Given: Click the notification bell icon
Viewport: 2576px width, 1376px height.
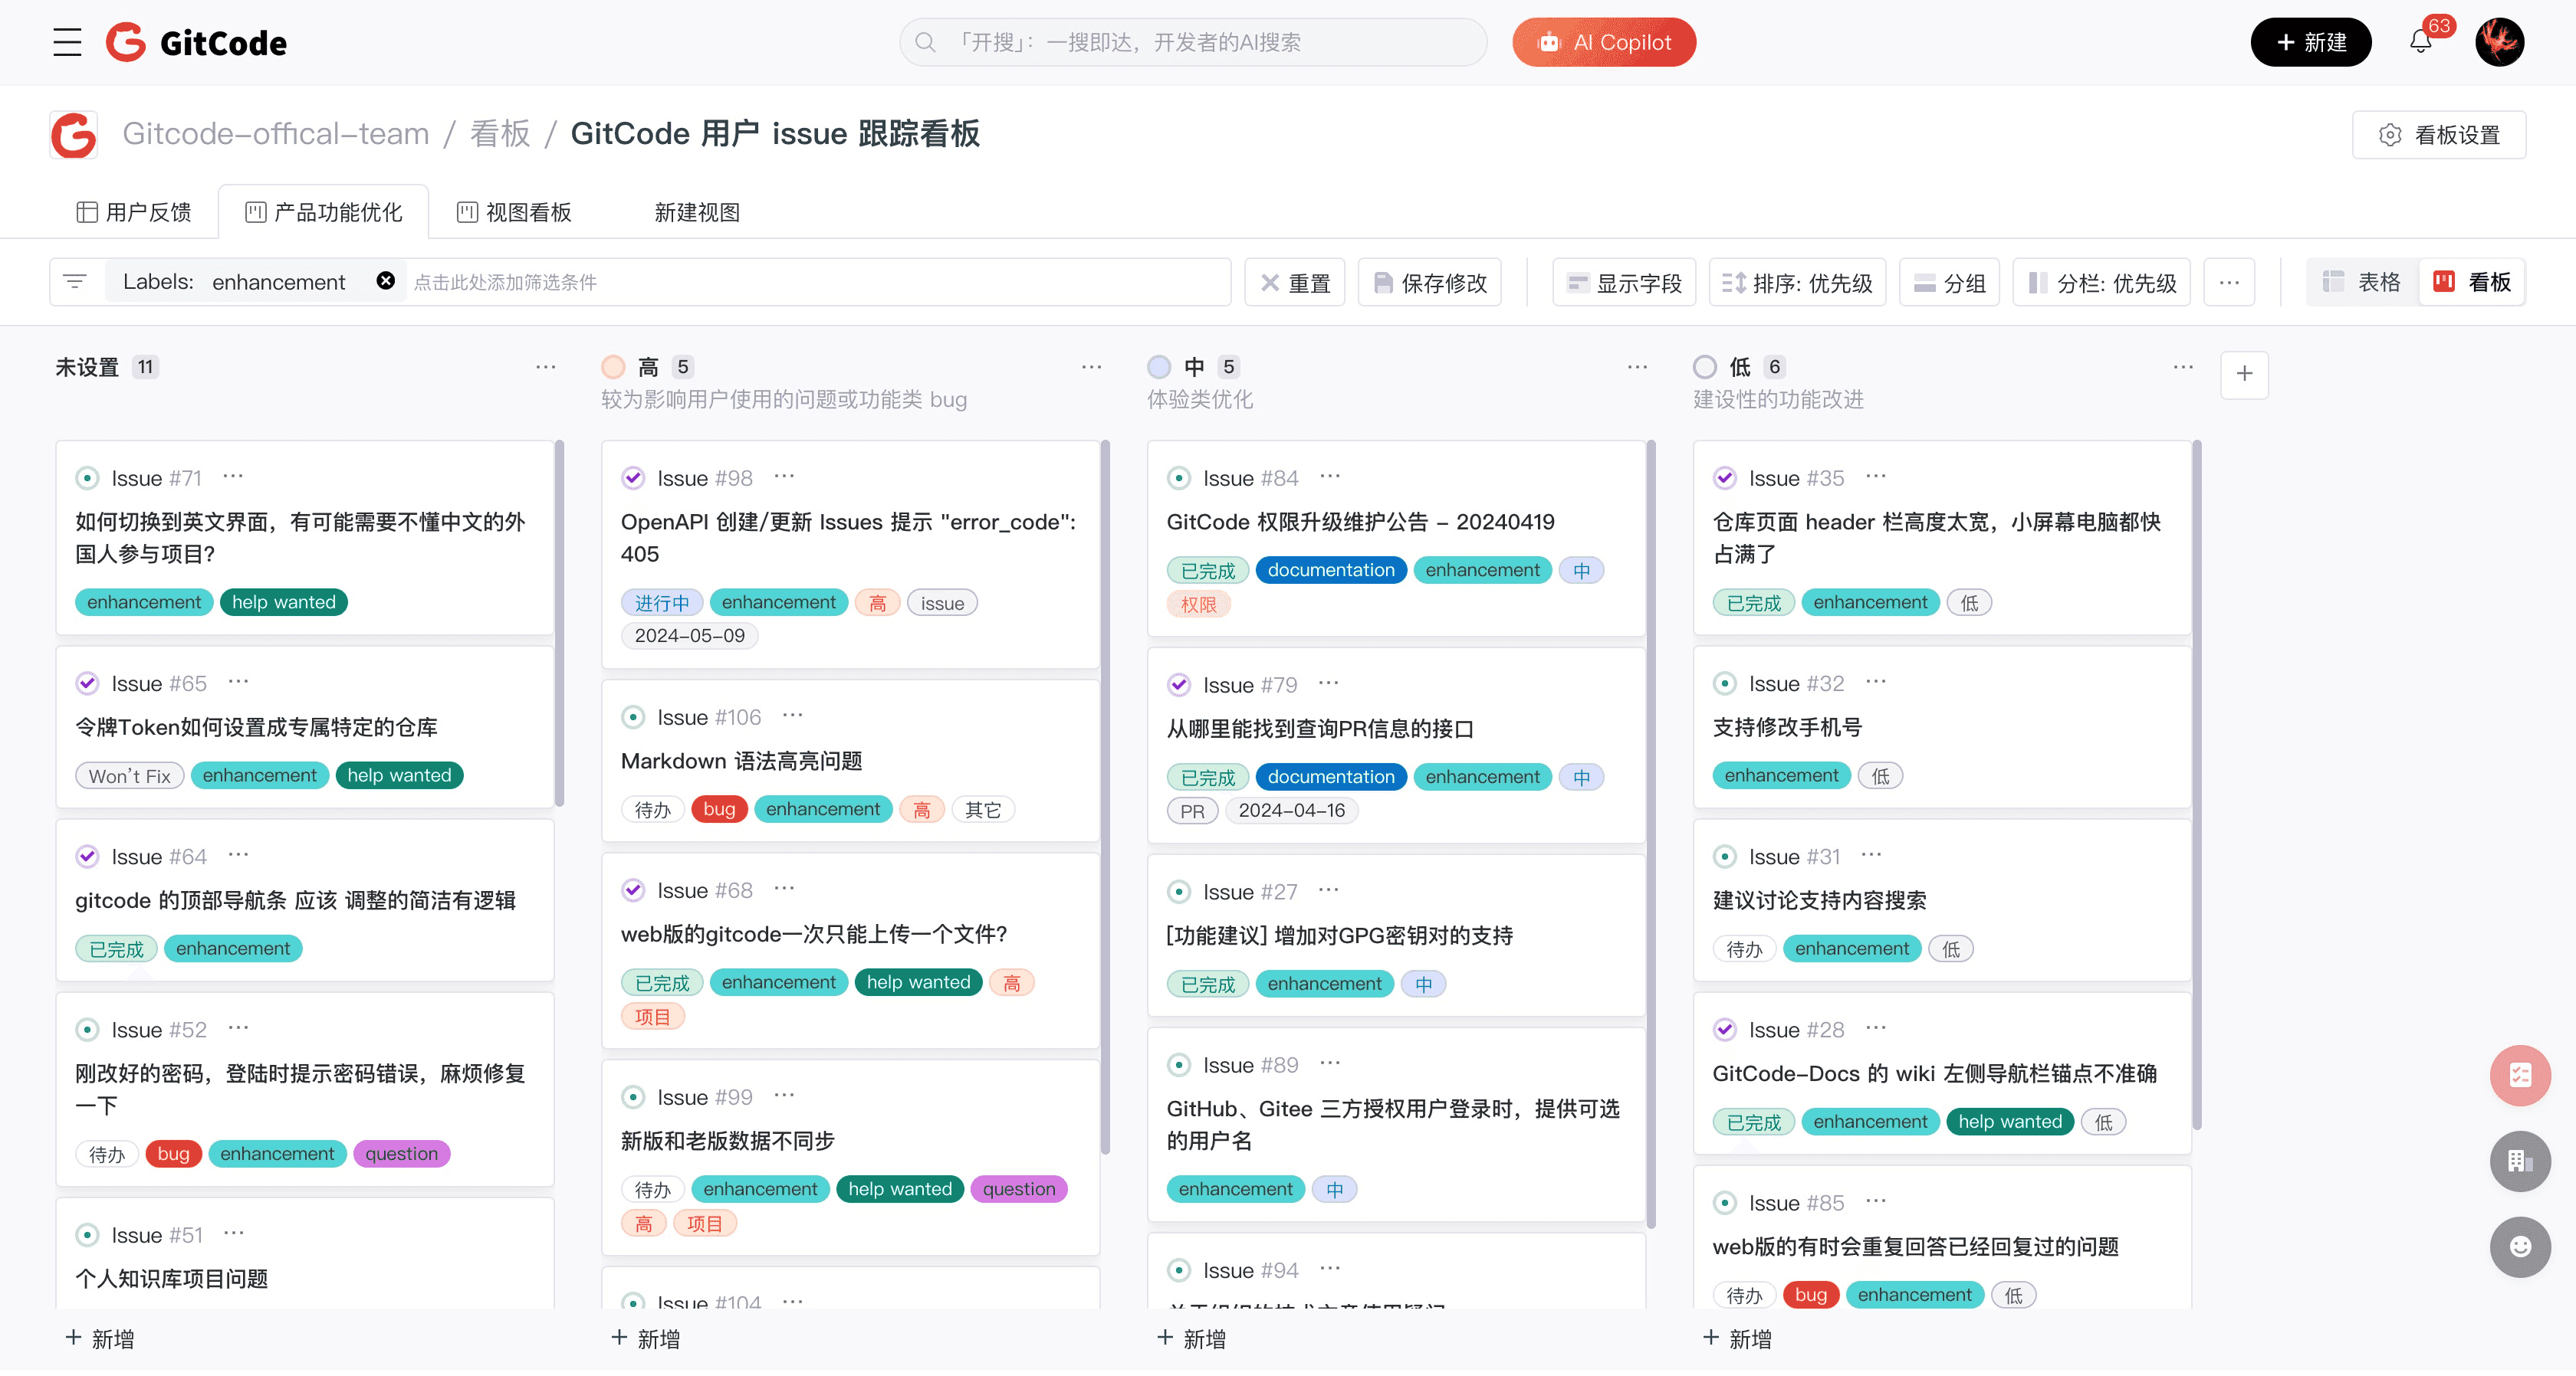Looking at the screenshot, I should click(x=2419, y=42).
